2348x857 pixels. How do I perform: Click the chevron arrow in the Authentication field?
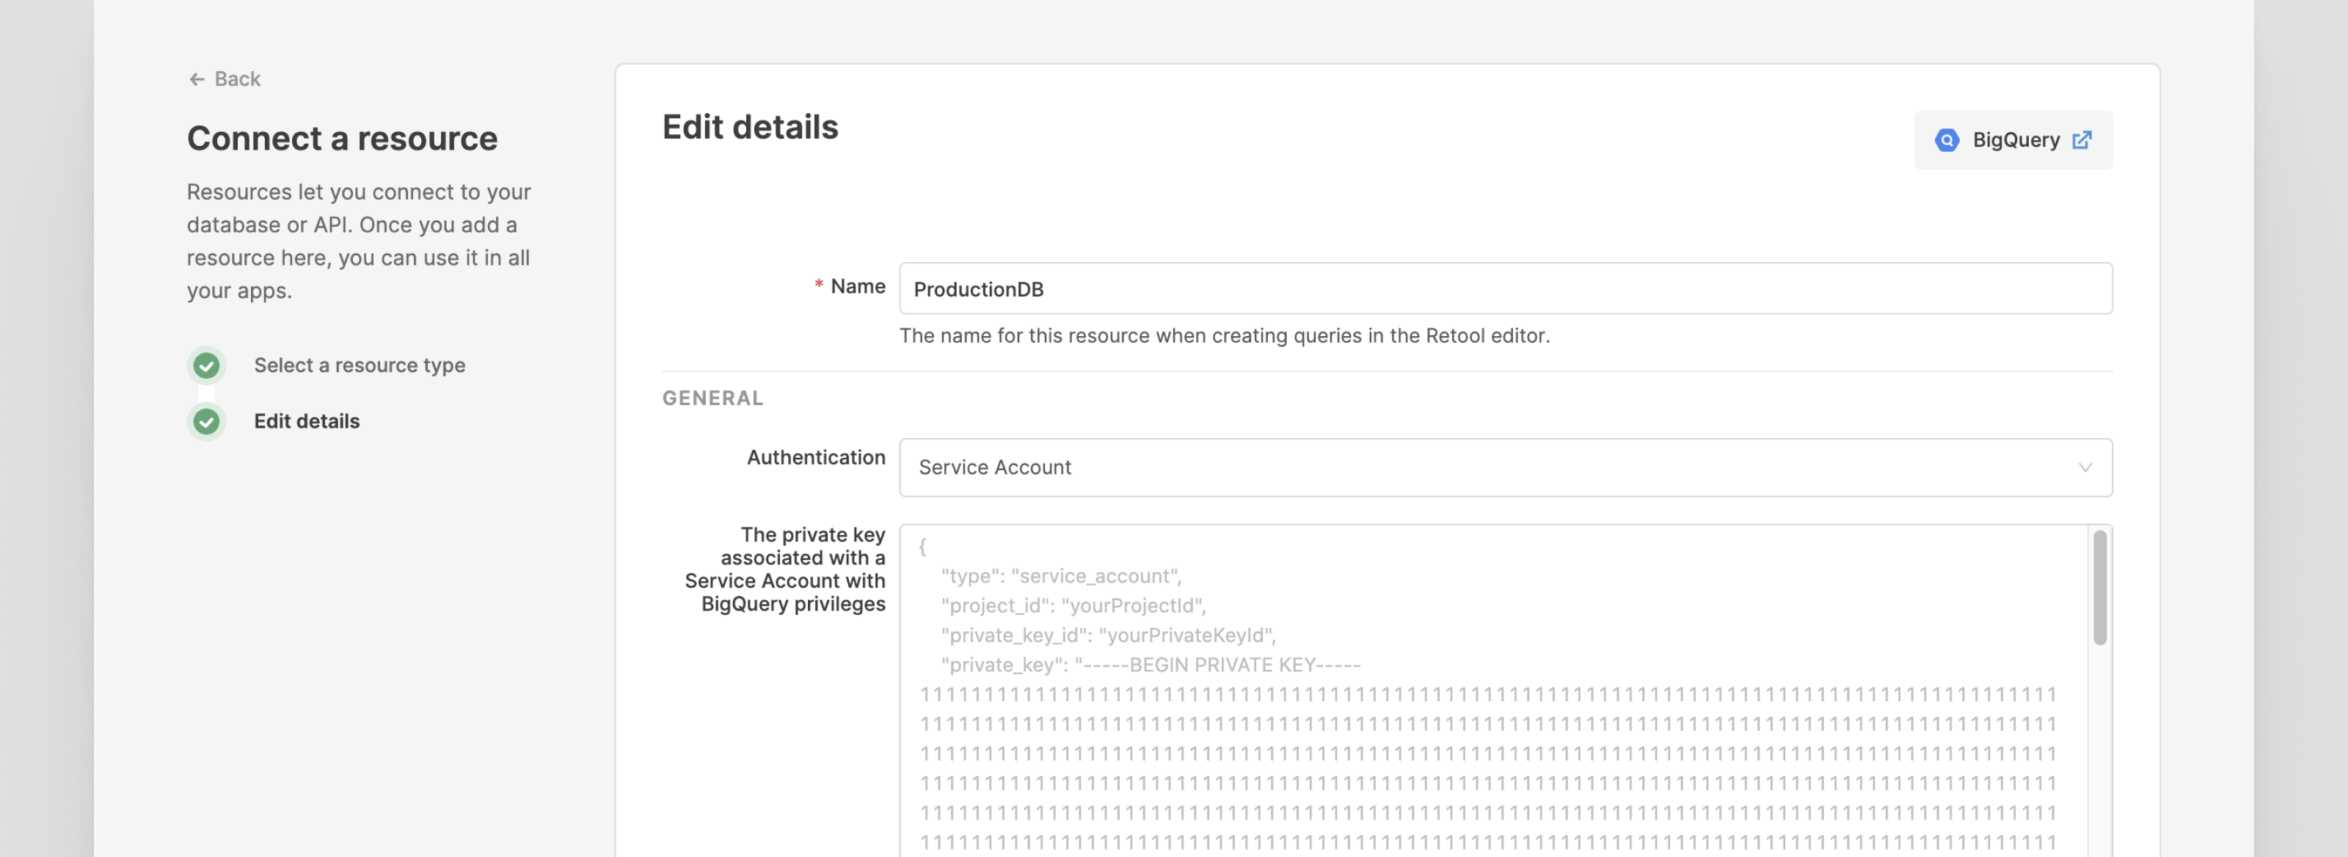pos(2085,467)
